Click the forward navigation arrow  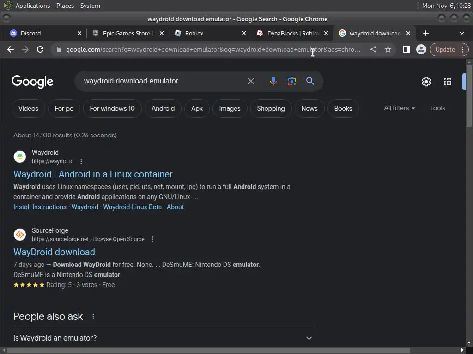[25, 49]
